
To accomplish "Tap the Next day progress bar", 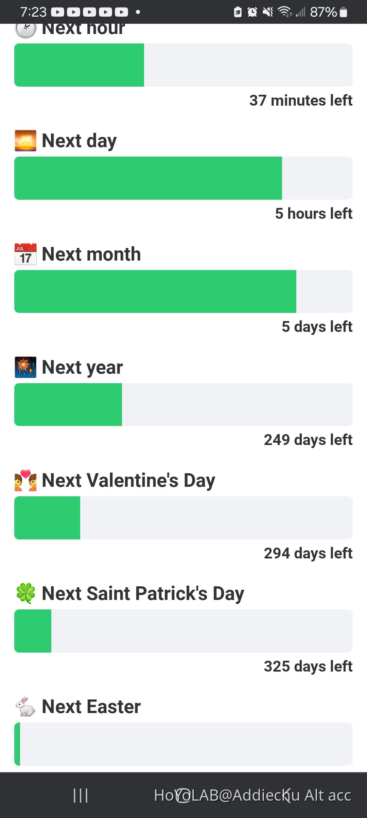I will (183, 178).
